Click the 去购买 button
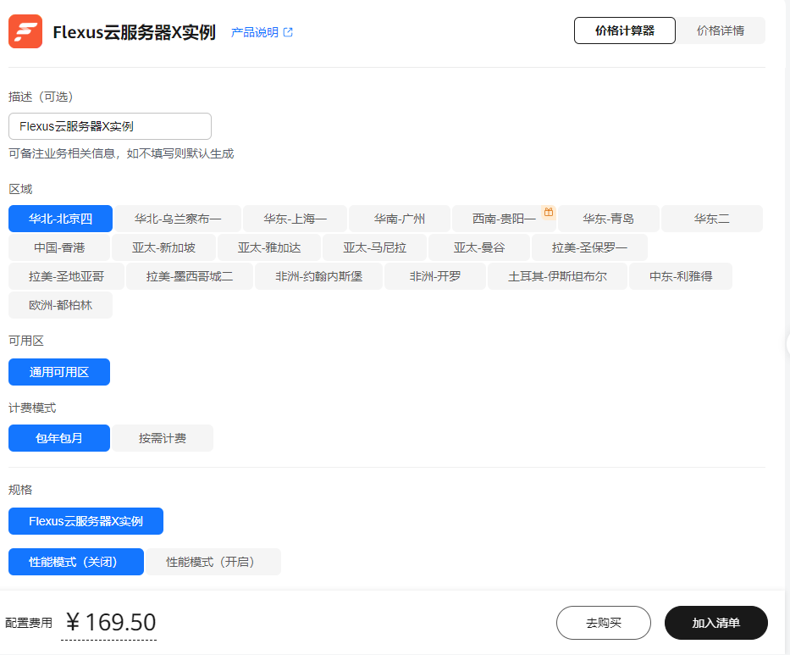Image resolution: width=790 pixels, height=655 pixels. tap(604, 623)
